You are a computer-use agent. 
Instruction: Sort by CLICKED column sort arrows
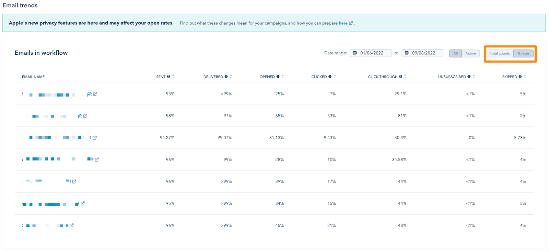coord(335,76)
